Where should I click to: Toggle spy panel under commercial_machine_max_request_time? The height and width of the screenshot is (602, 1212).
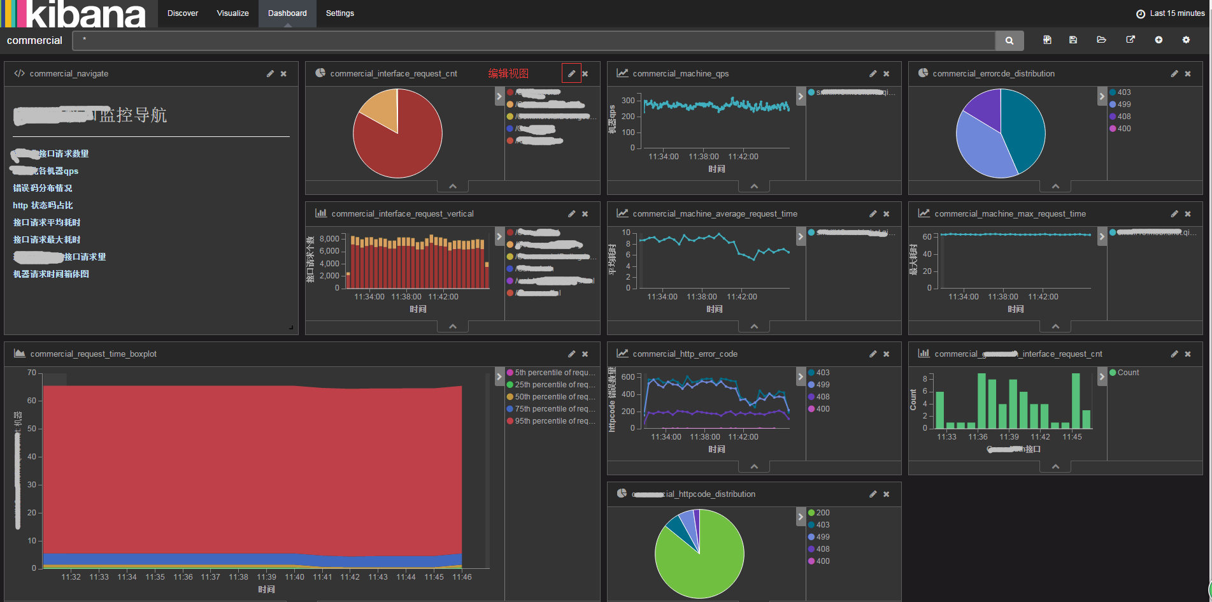(1055, 327)
